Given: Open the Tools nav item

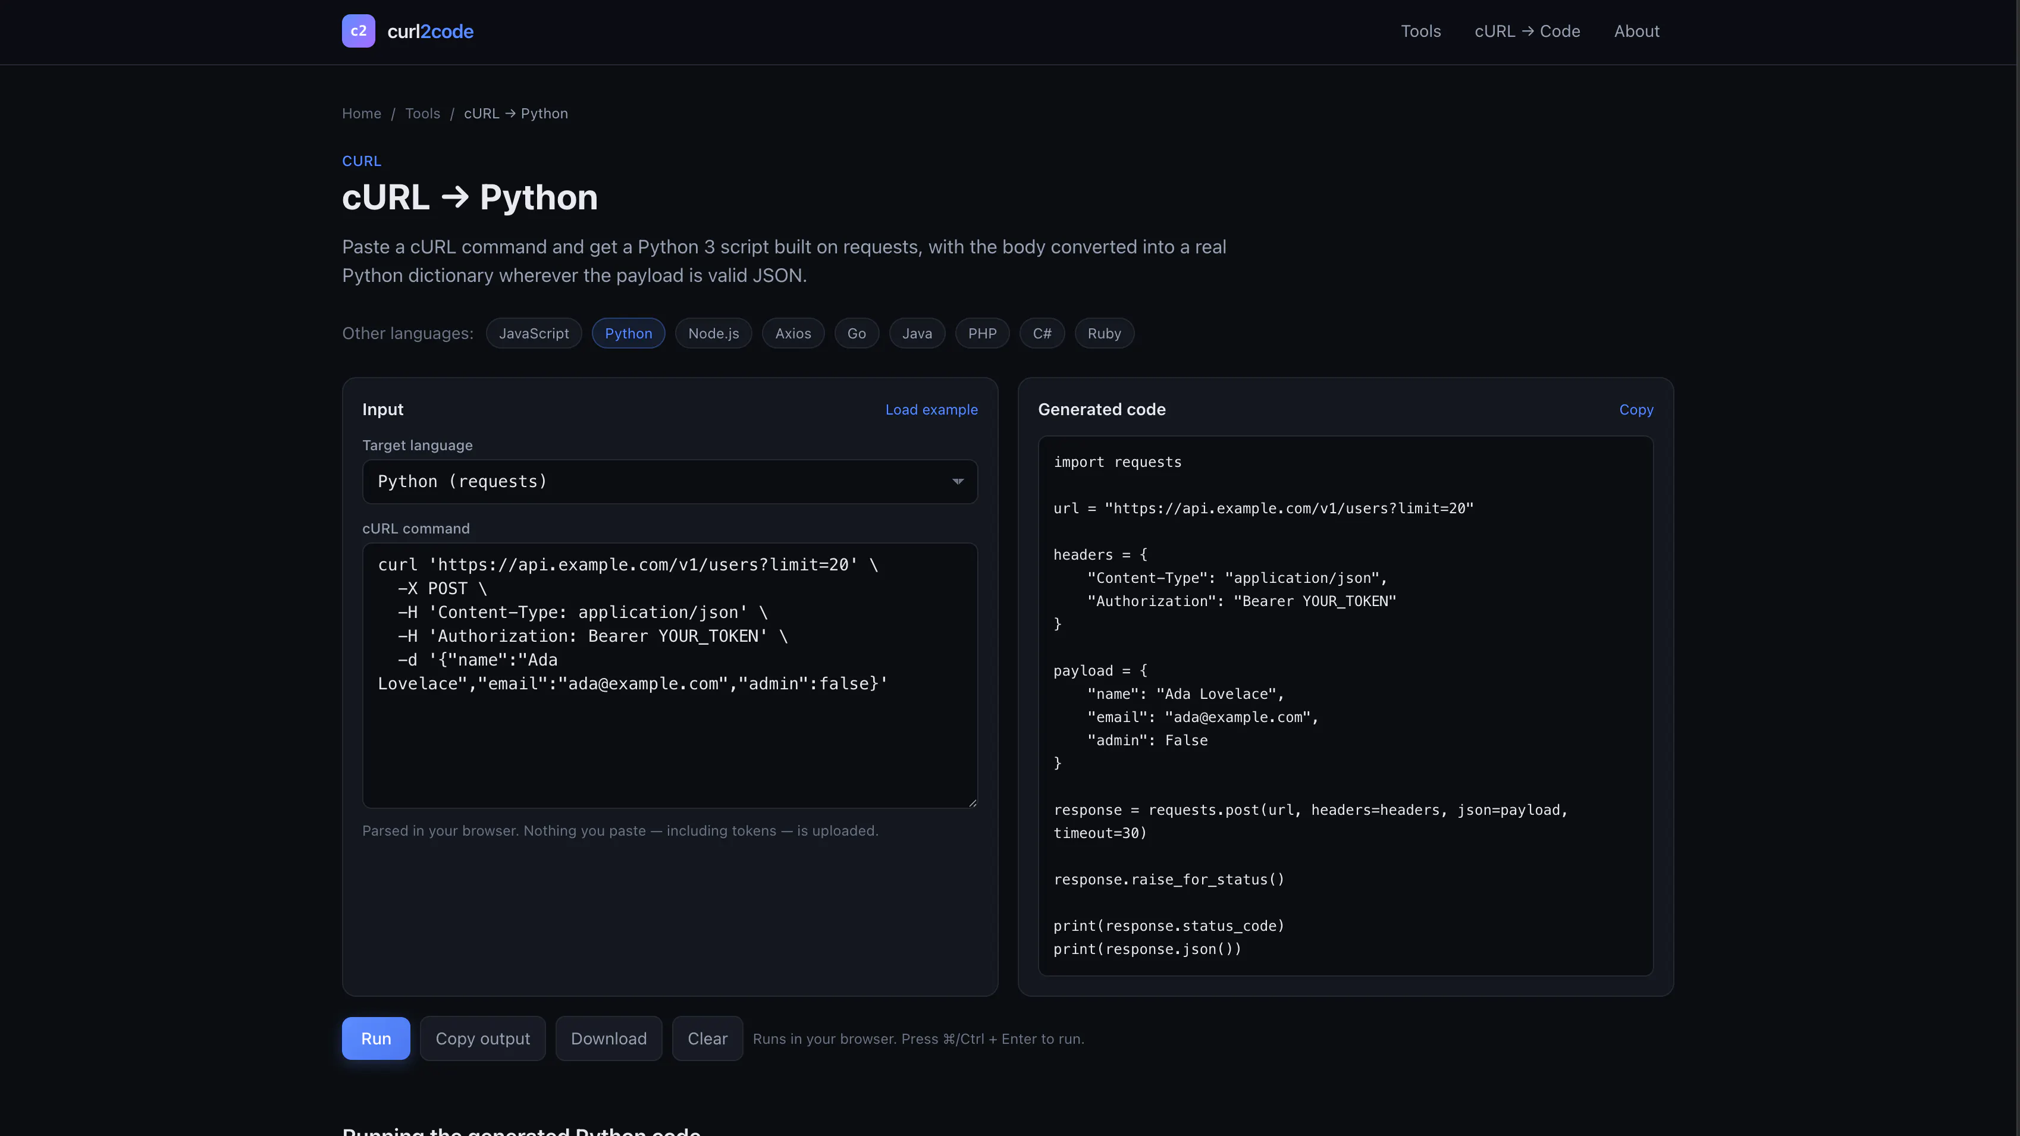Looking at the screenshot, I should coord(1420,32).
